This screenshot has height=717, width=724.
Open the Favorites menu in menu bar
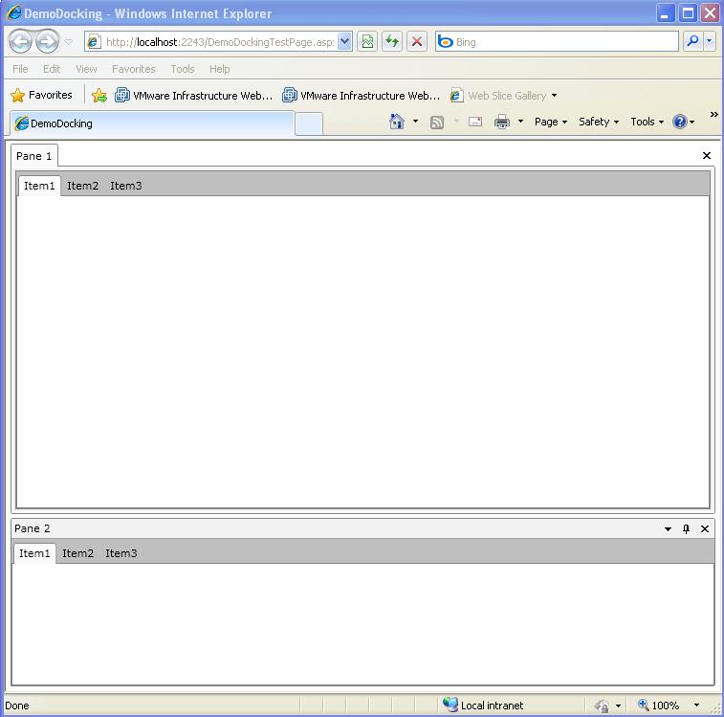(134, 69)
